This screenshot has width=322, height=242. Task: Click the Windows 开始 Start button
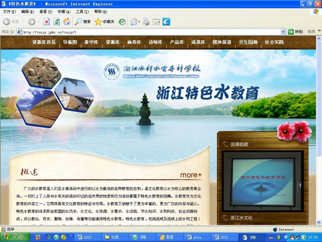pos(15,237)
